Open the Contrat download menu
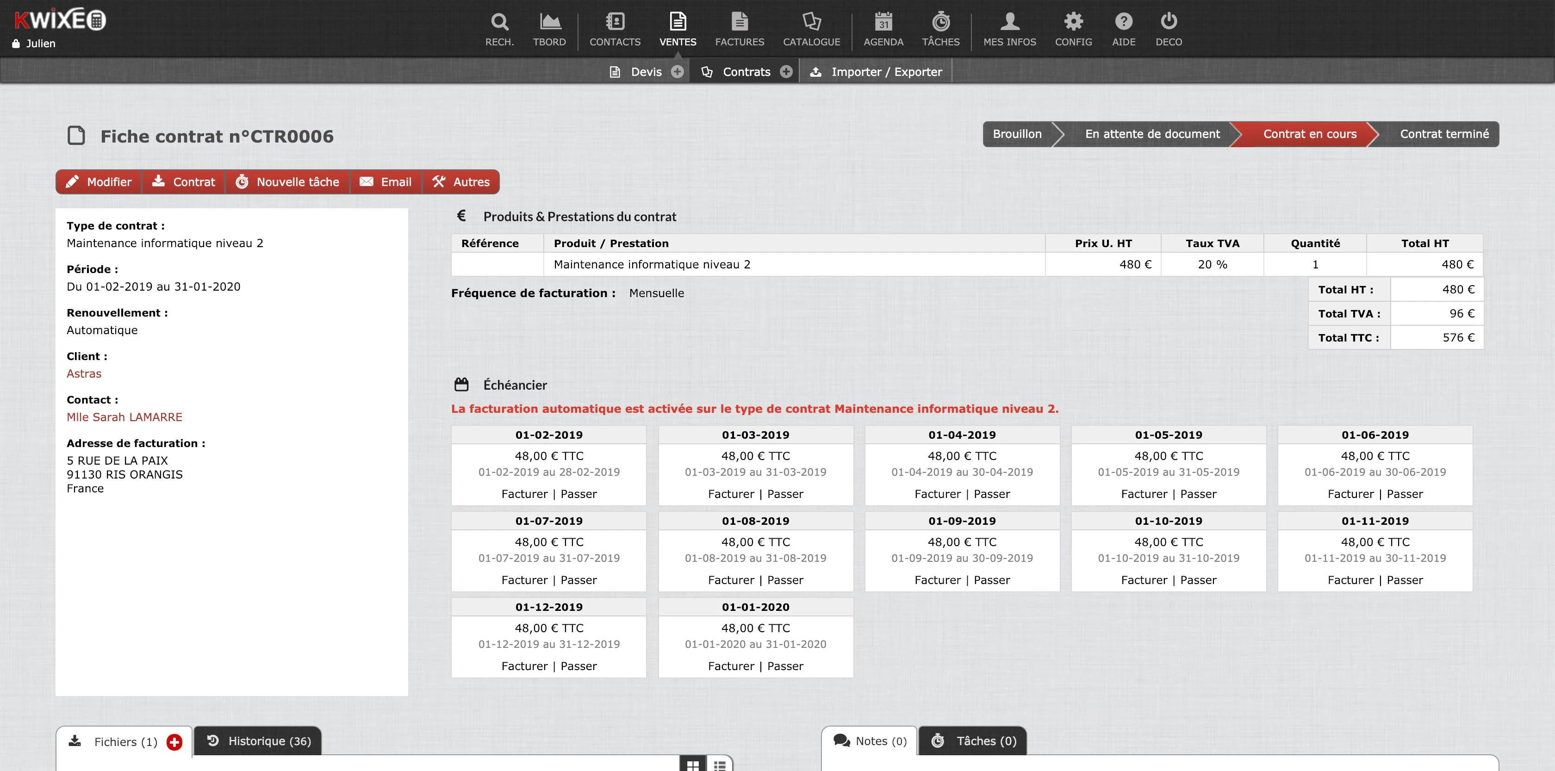Image resolution: width=1555 pixels, height=771 pixels. pos(184,182)
